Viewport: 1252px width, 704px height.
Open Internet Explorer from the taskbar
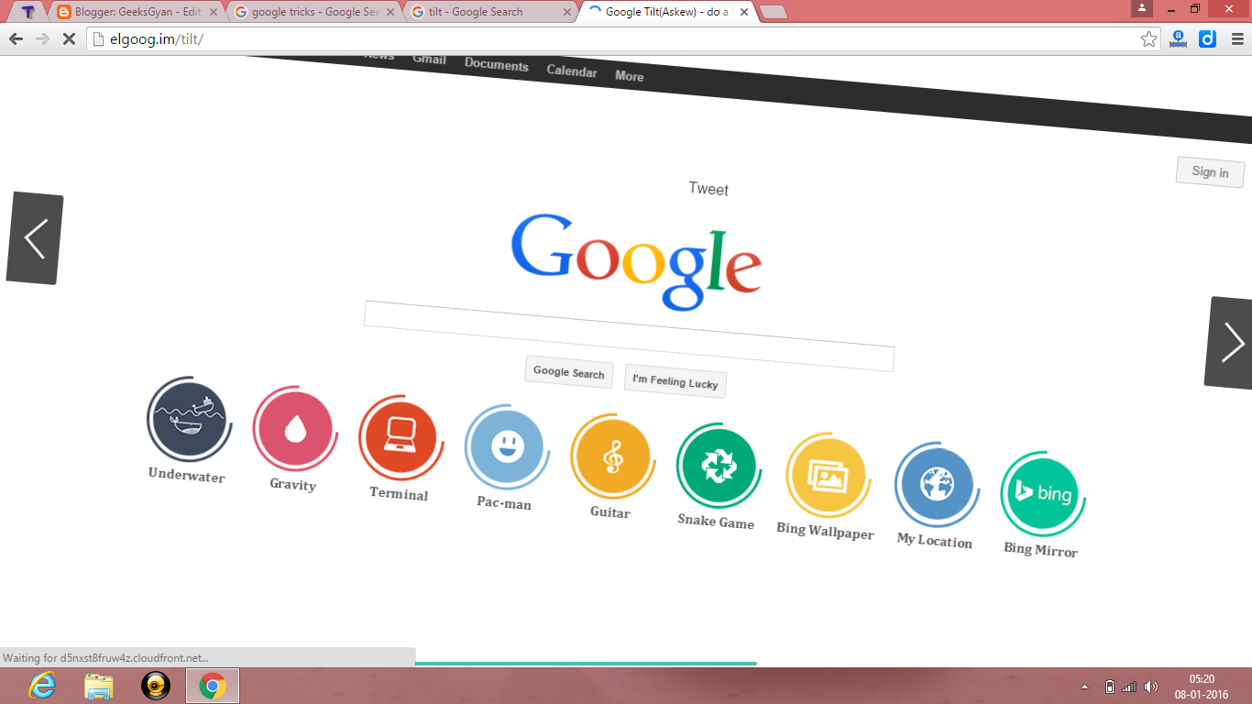pyautogui.click(x=42, y=686)
